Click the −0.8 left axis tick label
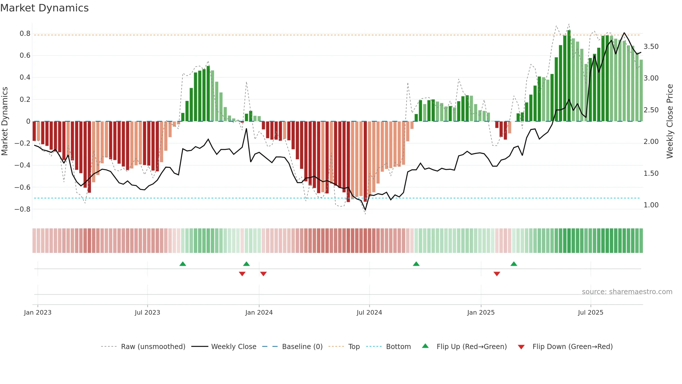 pyautogui.click(x=22, y=209)
